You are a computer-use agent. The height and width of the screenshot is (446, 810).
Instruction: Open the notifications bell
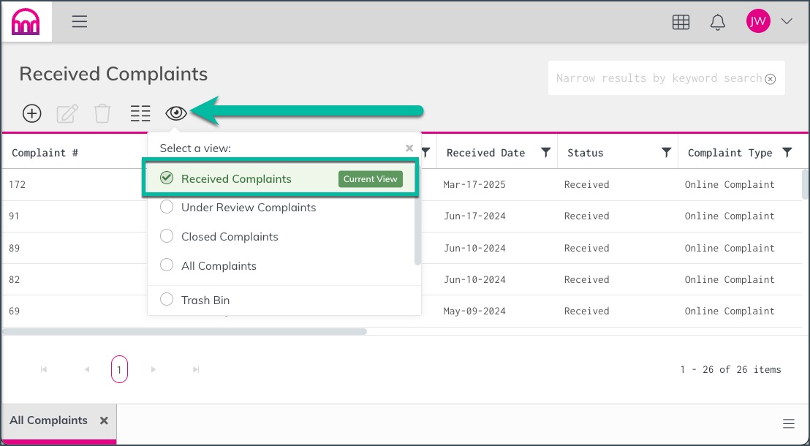(718, 22)
